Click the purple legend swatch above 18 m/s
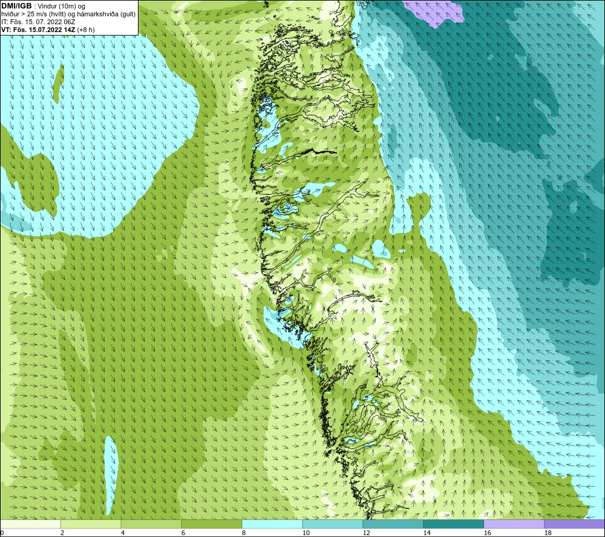 click(x=575, y=524)
